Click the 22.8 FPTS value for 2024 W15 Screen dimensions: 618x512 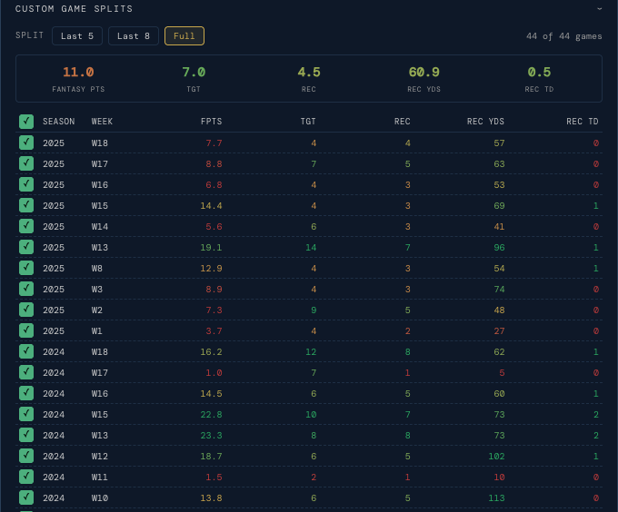click(211, 414)
